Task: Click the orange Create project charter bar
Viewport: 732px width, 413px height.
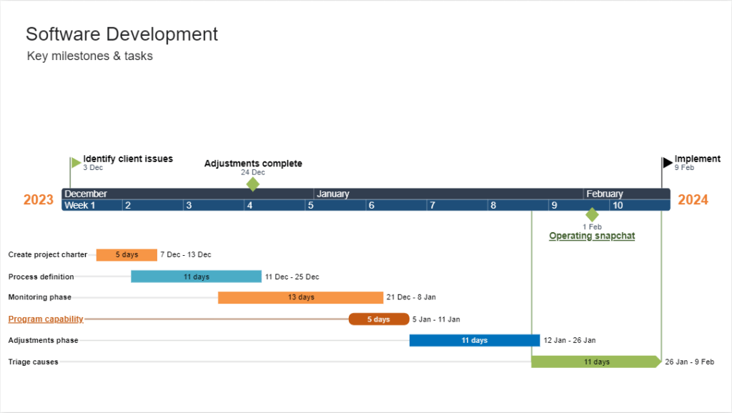Action: (127, 254)
